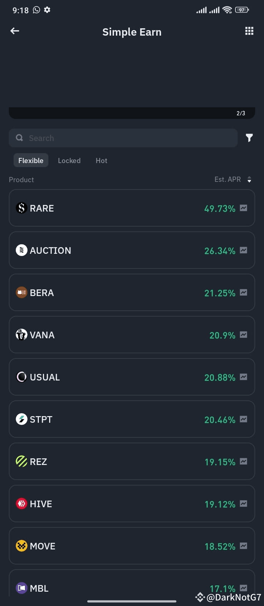This screenshot has height=606, width=264.
Task: View APR chart icon for AUCTION
Action: (x=243, y=250)
